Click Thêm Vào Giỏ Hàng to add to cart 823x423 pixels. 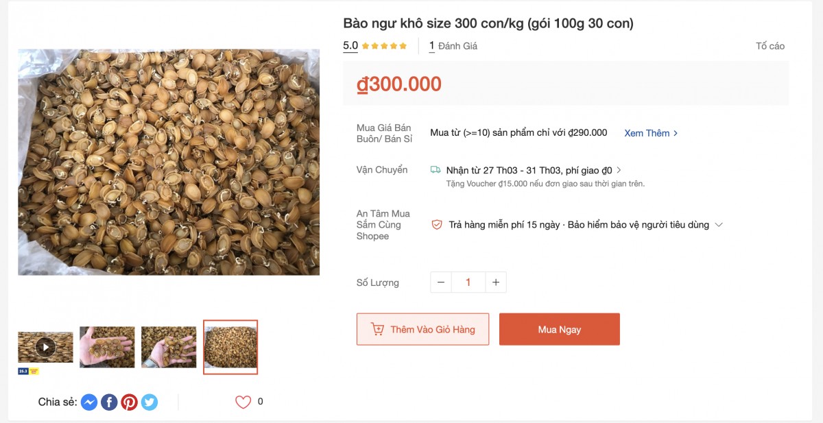click(422, 329)
